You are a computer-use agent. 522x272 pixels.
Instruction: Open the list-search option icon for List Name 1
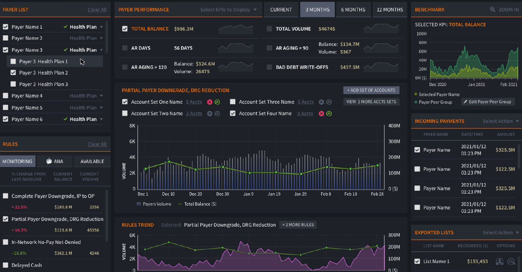tap(511, 261)
